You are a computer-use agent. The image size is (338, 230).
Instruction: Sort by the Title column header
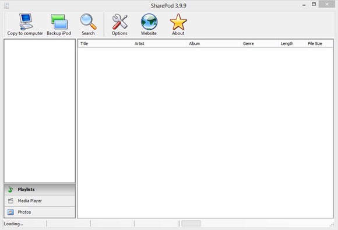tap(105, 43)
